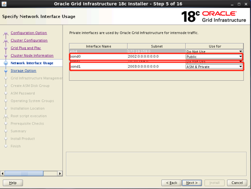Click the Cancel button
251x189 pixels.
[x=237, y=183]
